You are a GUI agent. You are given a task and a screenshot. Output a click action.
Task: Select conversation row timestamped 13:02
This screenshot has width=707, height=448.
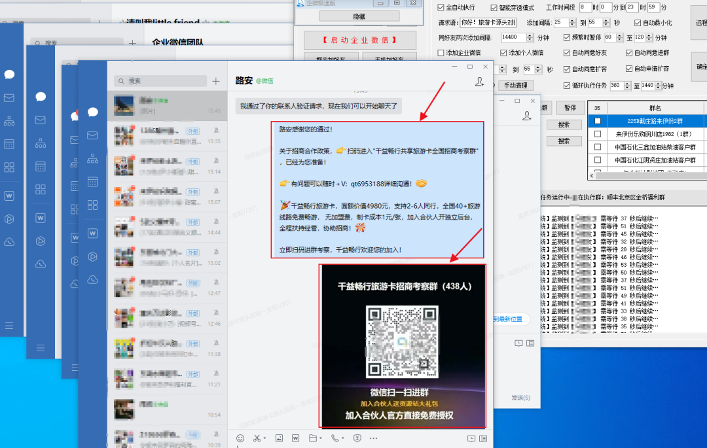(168, 258)
